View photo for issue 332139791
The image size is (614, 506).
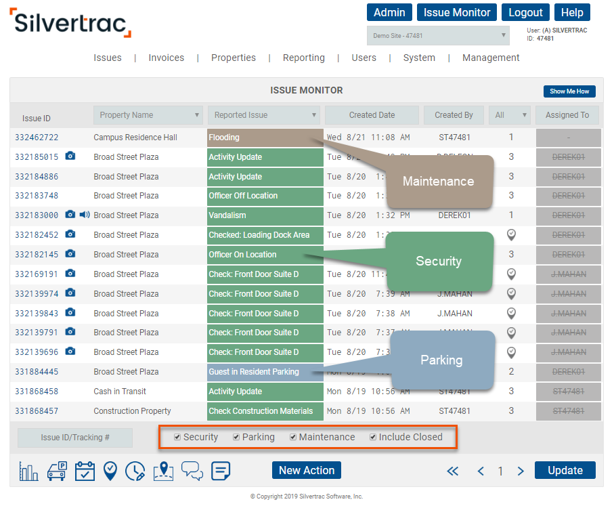coord(70,332)
